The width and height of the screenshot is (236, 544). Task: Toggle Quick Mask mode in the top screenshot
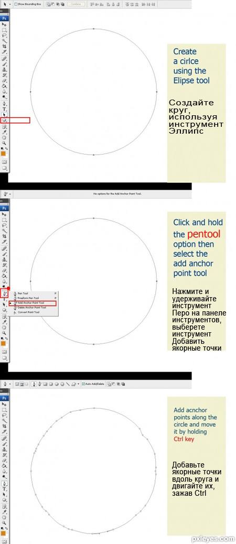[x=5, y=161]
